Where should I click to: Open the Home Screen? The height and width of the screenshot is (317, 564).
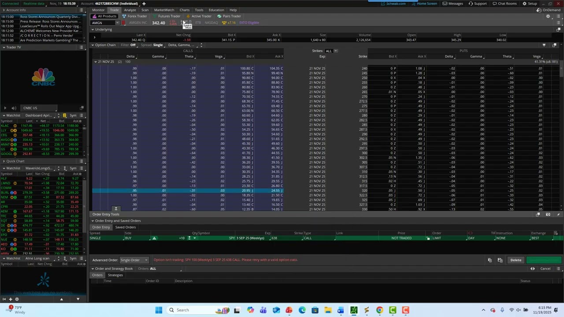click(x=424, y=4)
